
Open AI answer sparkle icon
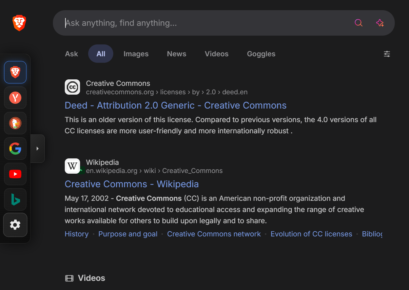coord(380,23)
